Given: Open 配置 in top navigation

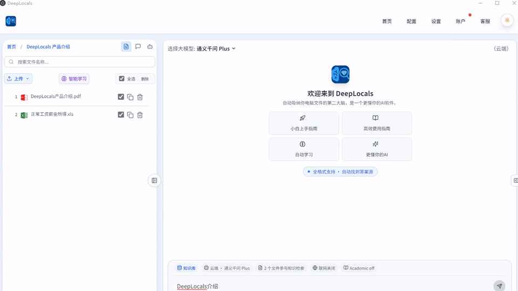Looking at the screenshot, I should pos(411,22).
